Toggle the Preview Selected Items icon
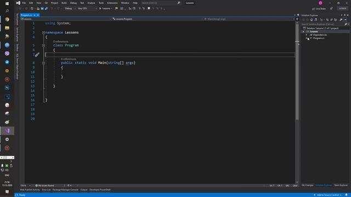Screen dimensions: 351x197 pos(345,20)
